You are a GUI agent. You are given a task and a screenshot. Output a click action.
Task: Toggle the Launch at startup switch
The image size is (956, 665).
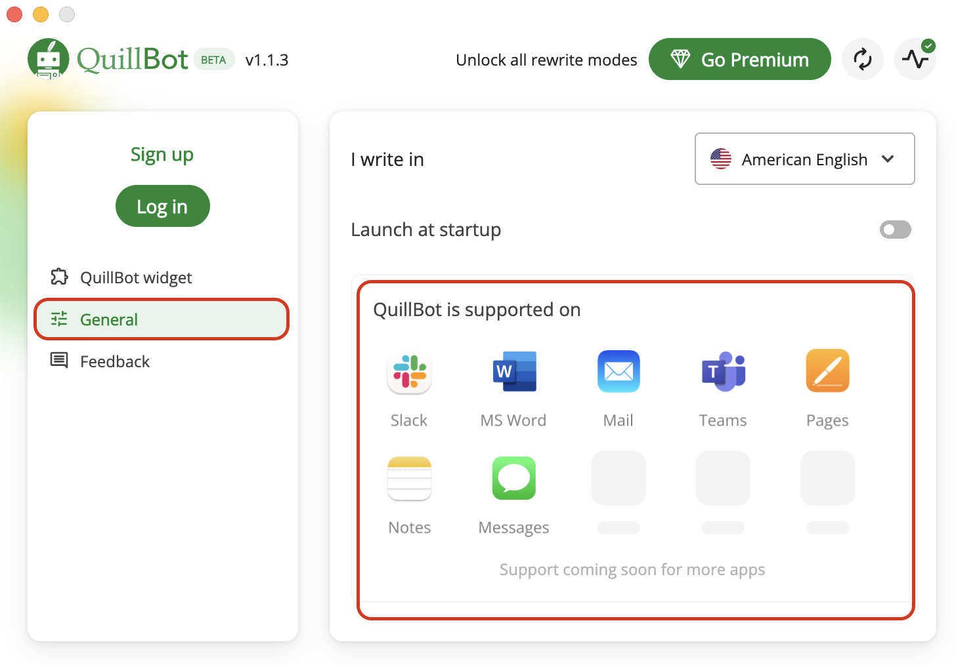(x=896, y=230)
